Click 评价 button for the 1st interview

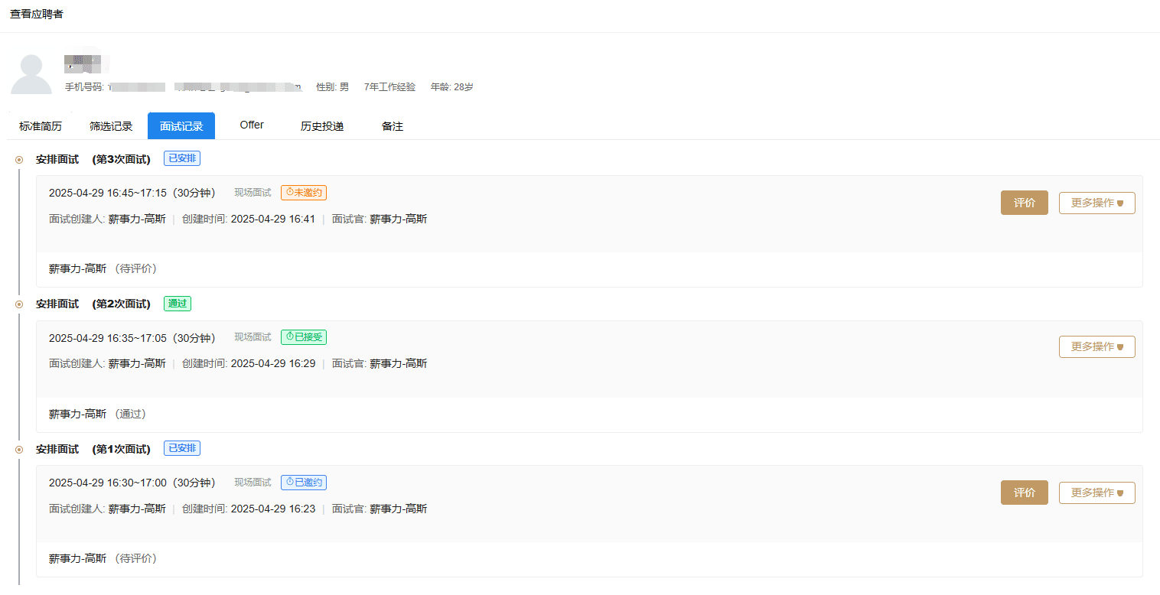1025,493
